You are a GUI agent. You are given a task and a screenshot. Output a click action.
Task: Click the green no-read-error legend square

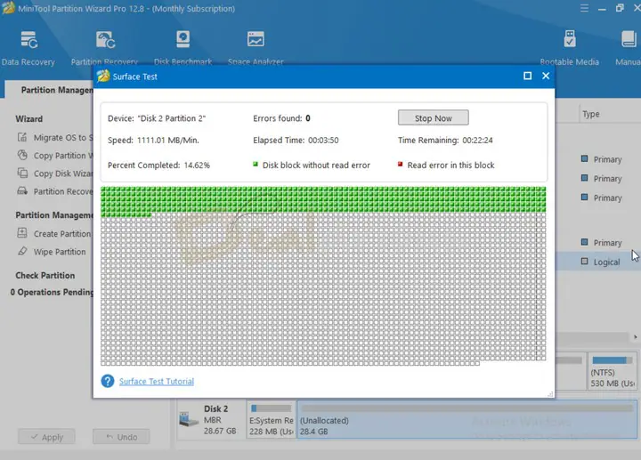tap(256, 165)
